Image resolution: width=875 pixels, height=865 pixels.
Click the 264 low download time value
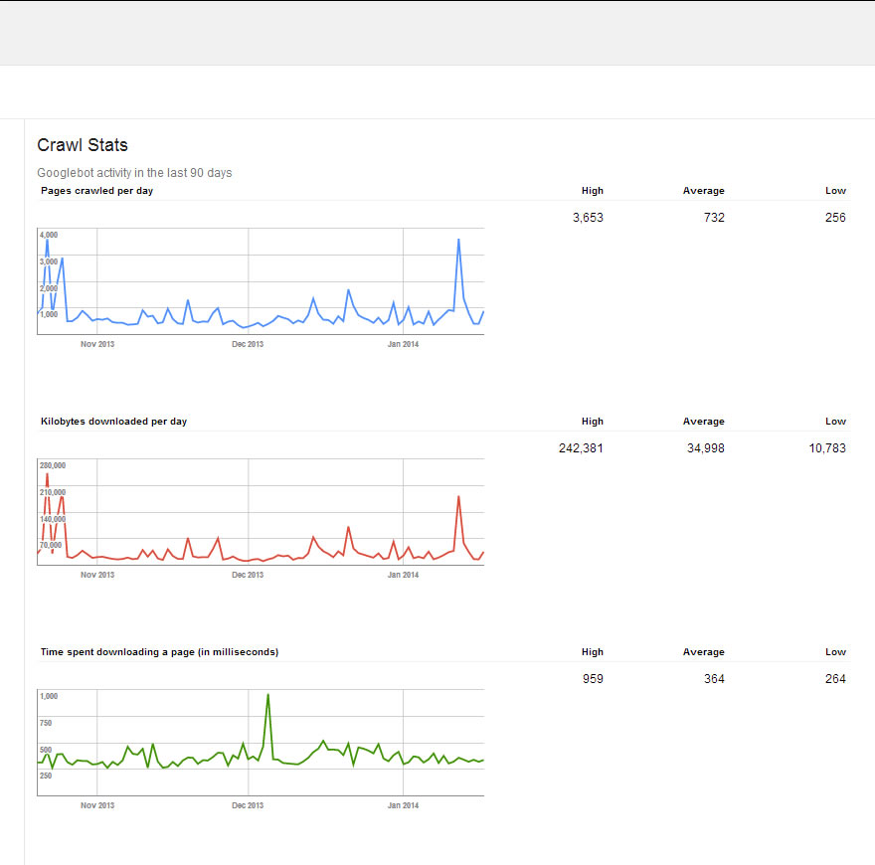(x=835, y=679)
